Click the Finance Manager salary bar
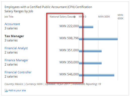This screenshot has width=130, height=97. pos(90,63)
